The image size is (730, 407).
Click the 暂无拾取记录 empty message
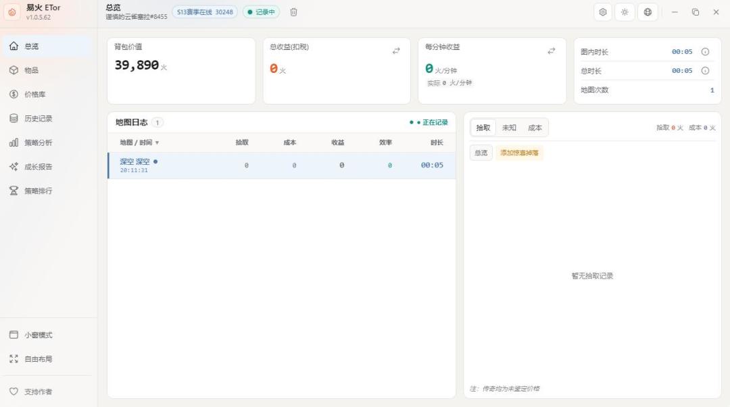[x=592, y=276]
